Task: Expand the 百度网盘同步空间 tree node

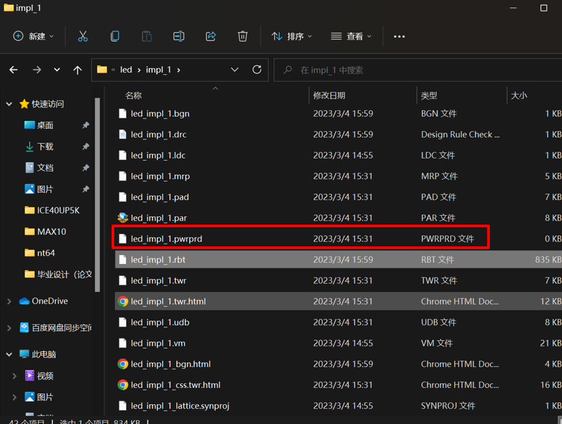Action: [10, 328]
